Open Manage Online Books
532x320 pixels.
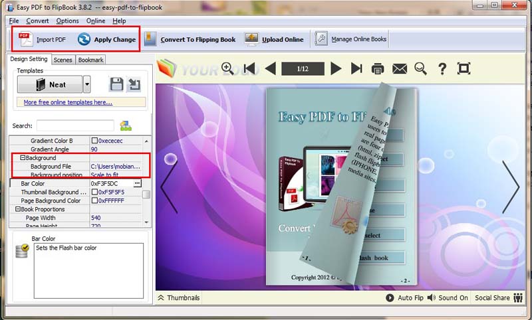click(x=351, y=39)
